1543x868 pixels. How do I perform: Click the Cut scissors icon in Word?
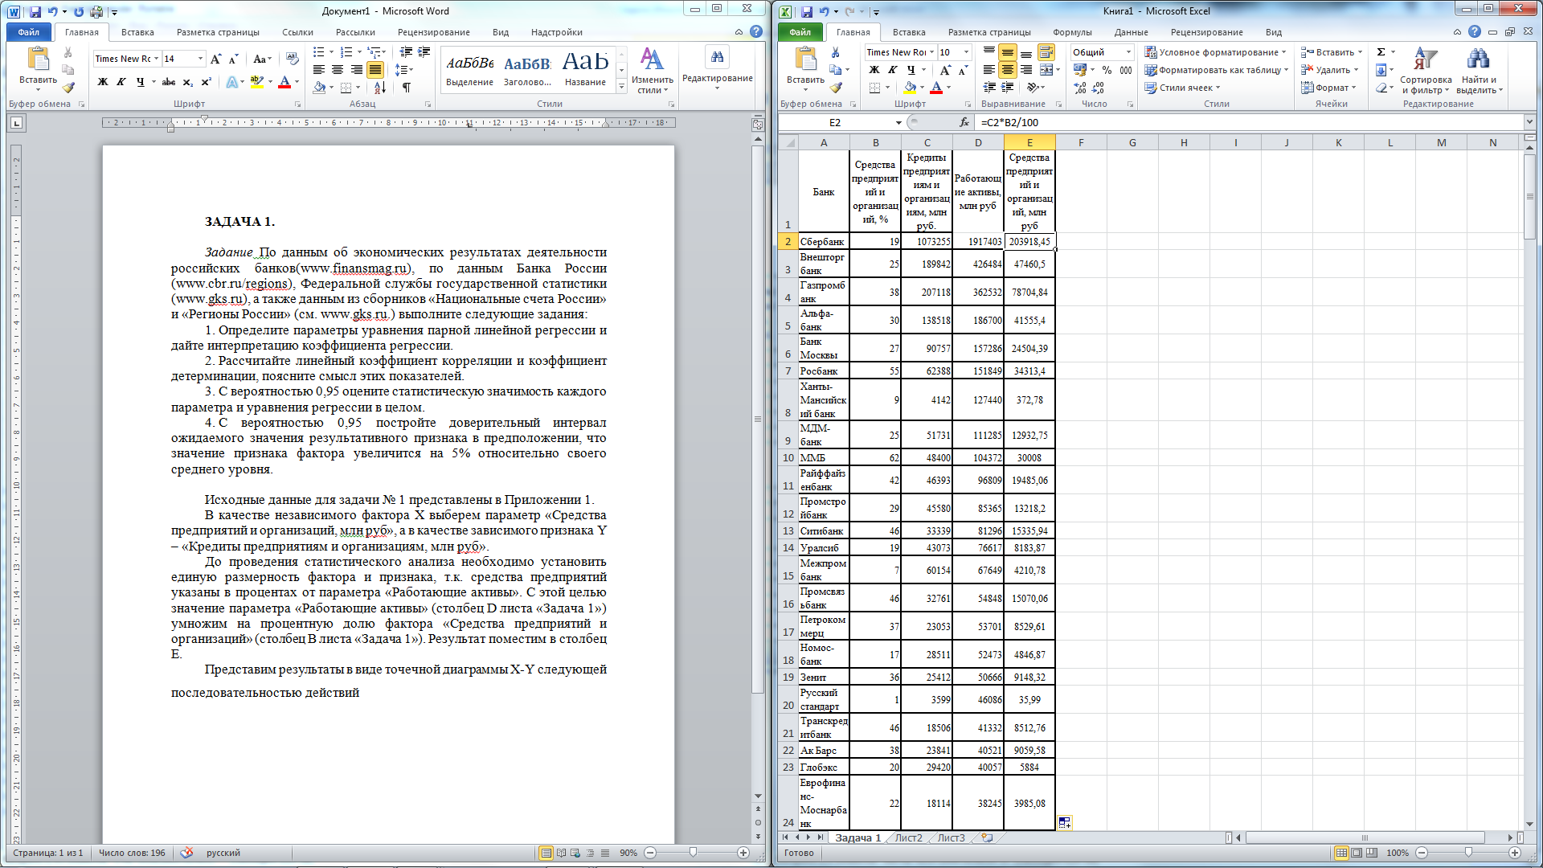[x=68, y=52]
